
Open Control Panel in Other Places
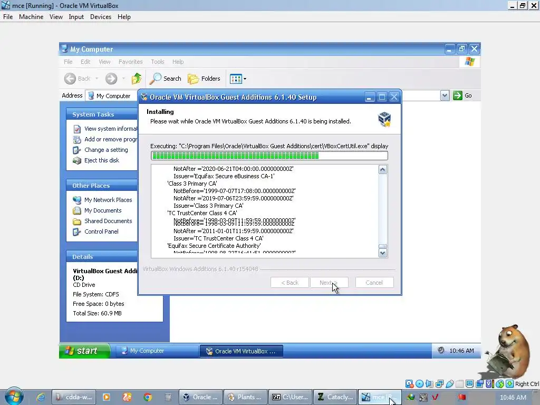tap(101, 232)
